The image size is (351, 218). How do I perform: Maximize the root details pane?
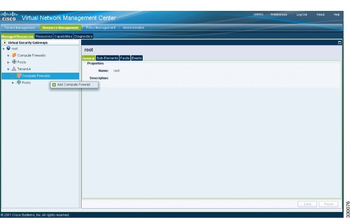click(x=339, y=43)
